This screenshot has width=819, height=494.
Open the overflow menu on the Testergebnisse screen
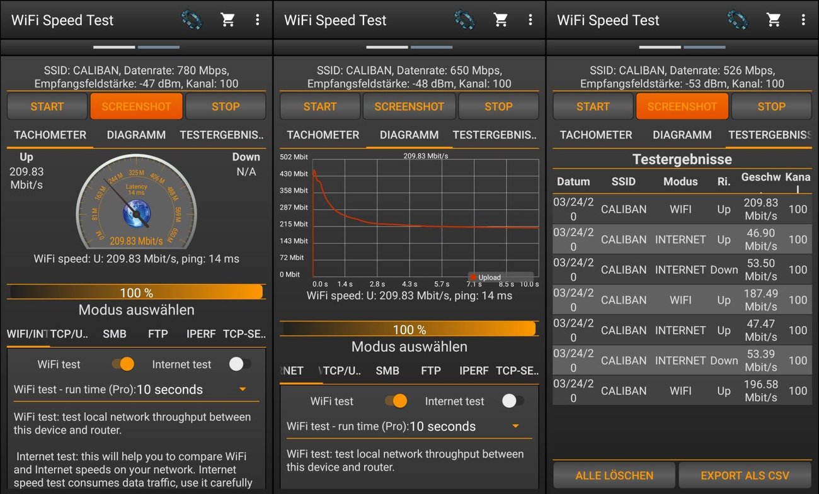click(803, 20)
